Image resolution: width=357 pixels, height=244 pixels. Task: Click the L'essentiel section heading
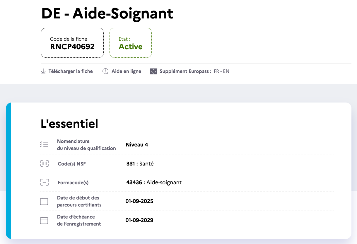69,124
